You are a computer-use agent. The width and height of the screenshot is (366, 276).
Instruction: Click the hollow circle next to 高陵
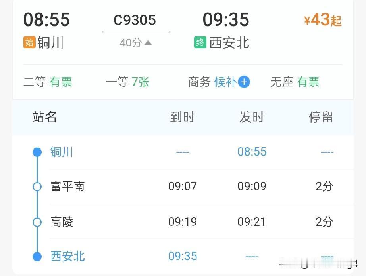tap(37, 222)
